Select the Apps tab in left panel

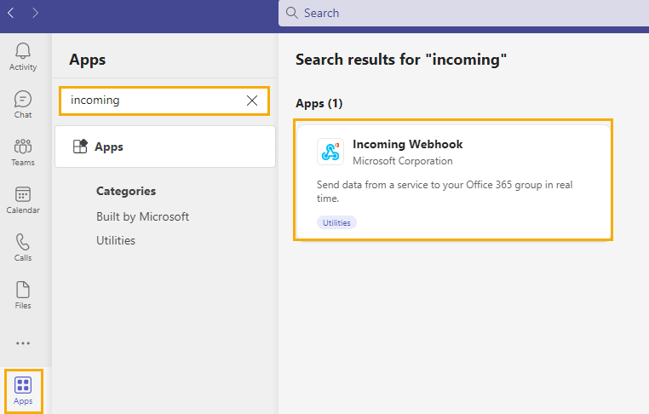pyautogui.click(x=165, y=147)
